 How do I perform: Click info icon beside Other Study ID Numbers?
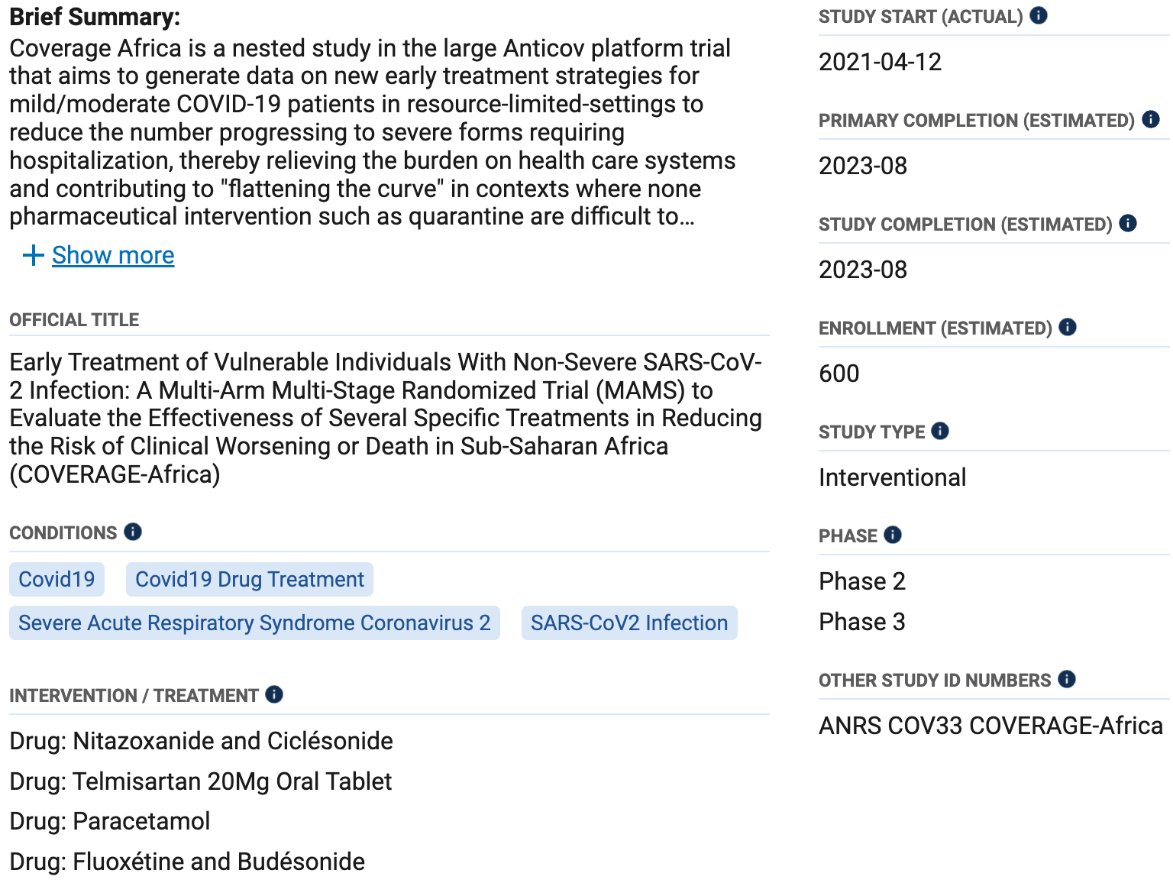pyautogui.click(x=1067, y=679)
